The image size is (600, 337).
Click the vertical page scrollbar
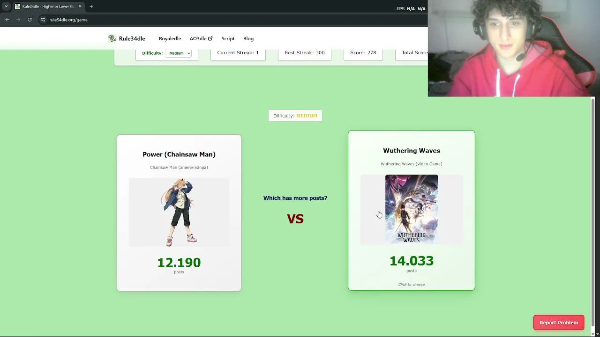point(593,213)
